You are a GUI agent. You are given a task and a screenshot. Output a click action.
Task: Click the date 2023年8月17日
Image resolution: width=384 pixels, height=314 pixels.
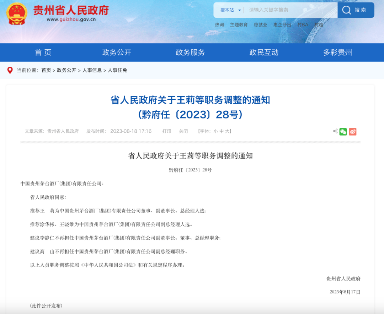[x=345, y=292]
